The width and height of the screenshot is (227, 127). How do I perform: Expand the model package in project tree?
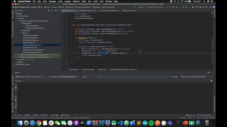21,31
